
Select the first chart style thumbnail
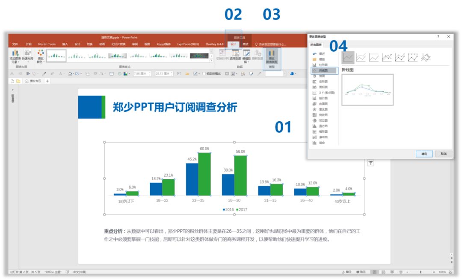[56, 55]
